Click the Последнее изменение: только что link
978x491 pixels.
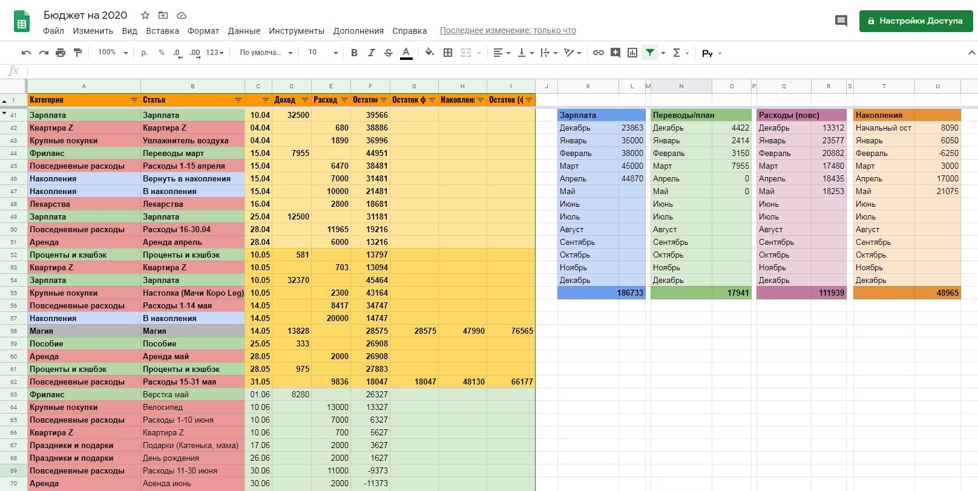(x=508, y=30)
